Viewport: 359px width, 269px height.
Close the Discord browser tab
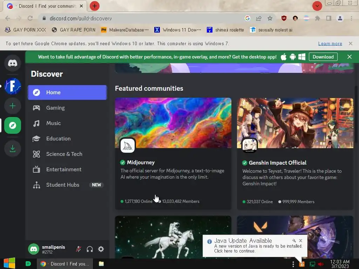click(81, 6)
